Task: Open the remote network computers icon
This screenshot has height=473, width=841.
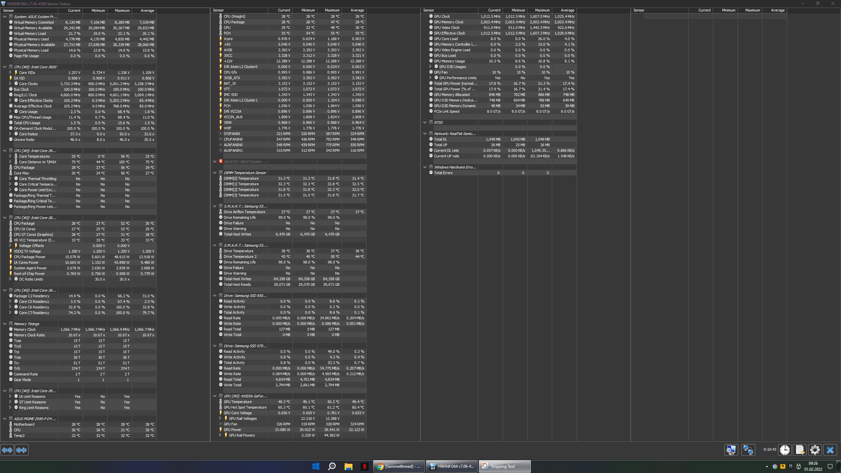Action: pos(748,450)
